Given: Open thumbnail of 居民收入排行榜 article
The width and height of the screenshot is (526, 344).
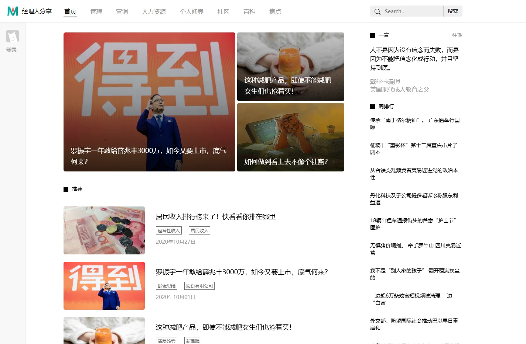Looking at the screenshot, I should [x=104, y=230].
